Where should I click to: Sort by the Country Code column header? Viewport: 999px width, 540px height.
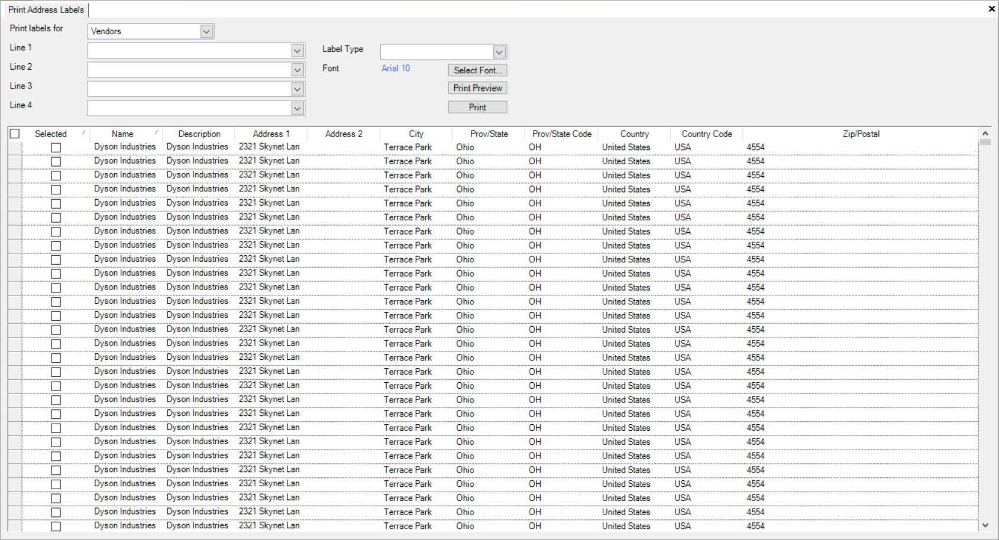[707, 134]
